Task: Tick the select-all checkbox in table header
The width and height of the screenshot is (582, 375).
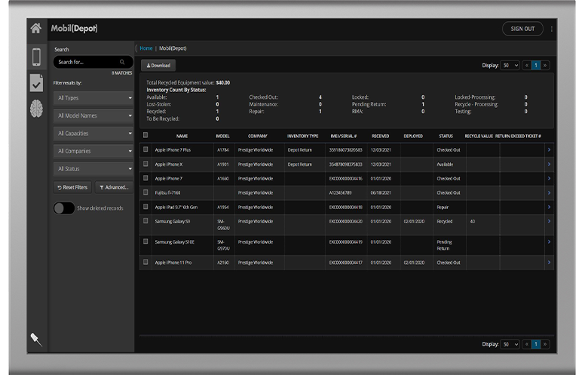Action: [x=145, y=135]
